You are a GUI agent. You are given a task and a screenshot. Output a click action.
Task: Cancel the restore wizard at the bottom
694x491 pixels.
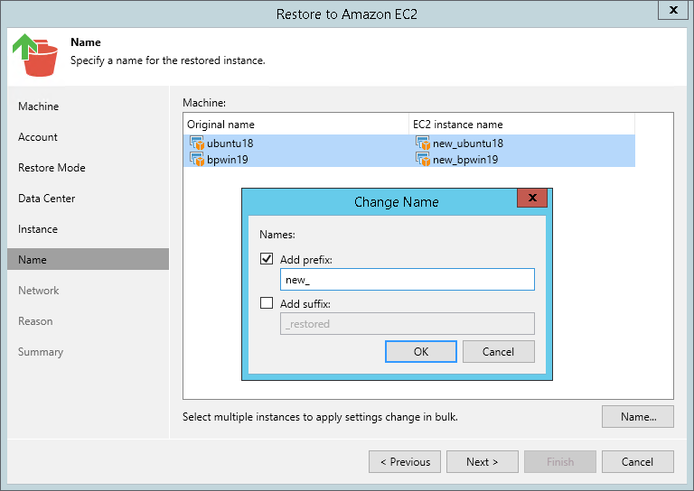pyautogui.click(x=638, y=461)
